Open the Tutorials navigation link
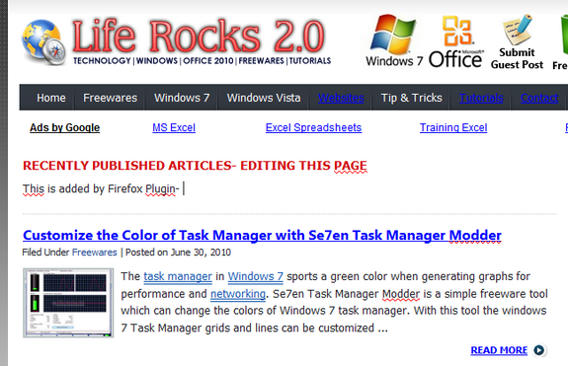568x366 pixels. point(481,98)
